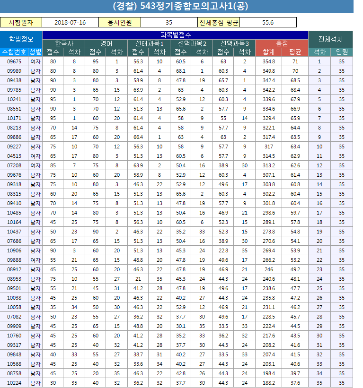Select the 성별 column header
Screen dimensions: 363x388
(x=35, y=52)
